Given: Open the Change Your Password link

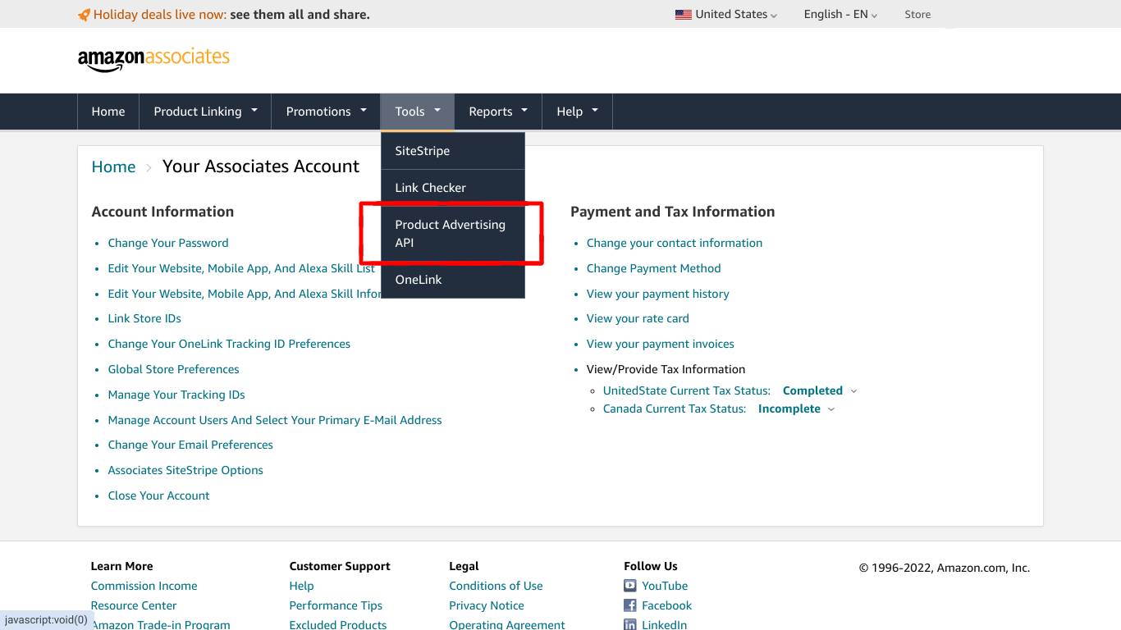Looking at the screenshot, I should (x=167, y=243).
